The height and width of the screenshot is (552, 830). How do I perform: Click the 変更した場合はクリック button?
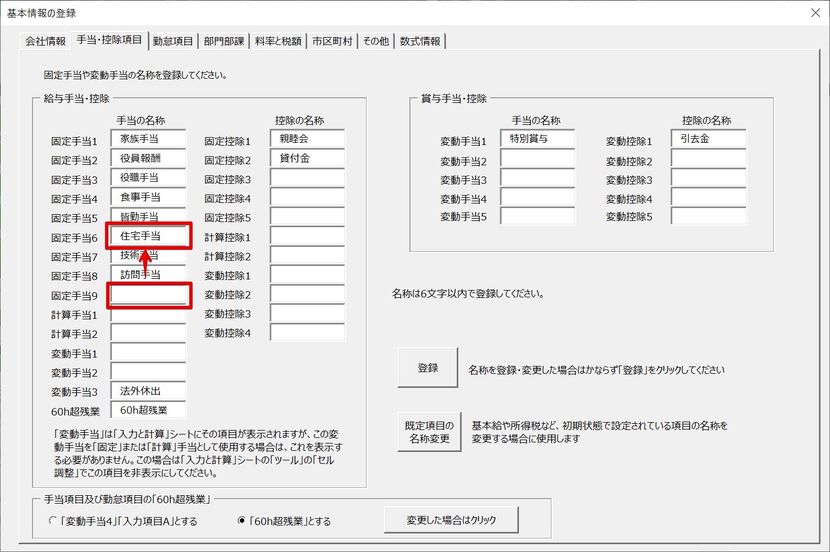tap(451, 520)
